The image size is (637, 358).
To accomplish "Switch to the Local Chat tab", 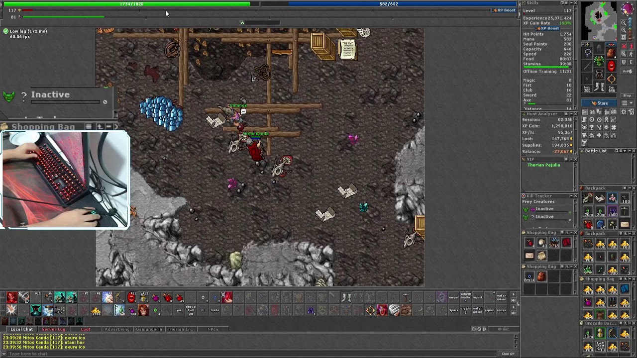I will (x=22, y=329).
